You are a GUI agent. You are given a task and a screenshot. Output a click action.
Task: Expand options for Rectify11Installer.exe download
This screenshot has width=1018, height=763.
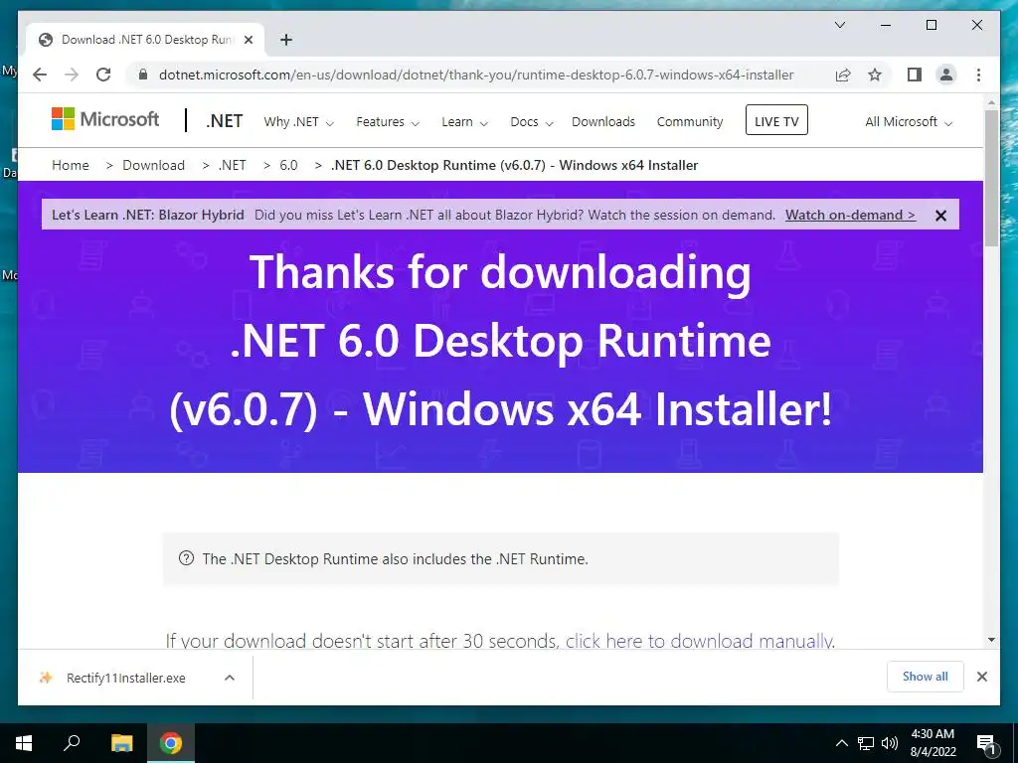coord(230,678)
